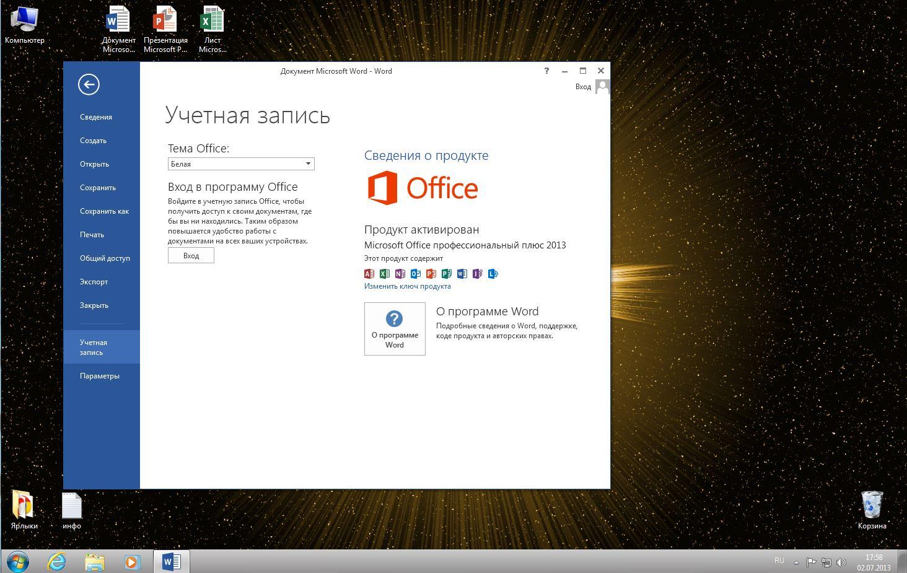Click Изменить ключ продукта link

tap(407, 286)
